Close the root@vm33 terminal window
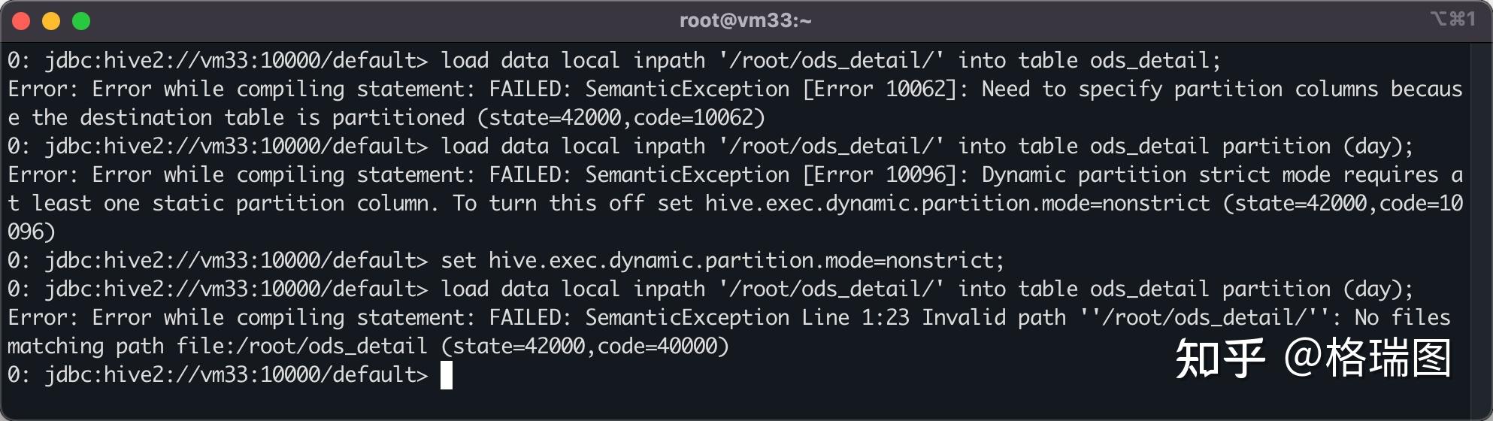1493x421 pixels. [x=21, y=21]
